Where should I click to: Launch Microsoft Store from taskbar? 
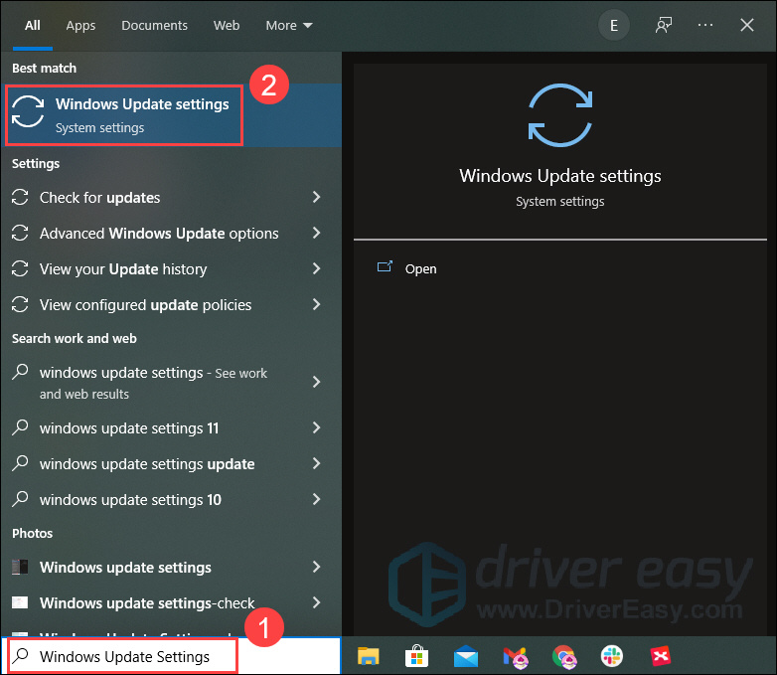tap(416, 656)
